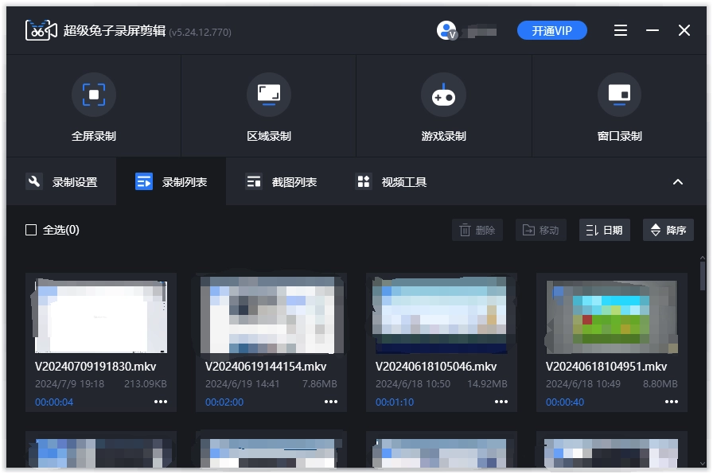Click the app rabbit logo icon
Image resolution: width=713 pixels, height=474 pixels.
pyautogui.click(x=41, y=30)
